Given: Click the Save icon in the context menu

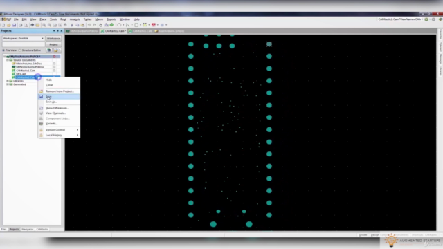Looking at the screenshot, I should pyautogui.click(x=41, y=97).
